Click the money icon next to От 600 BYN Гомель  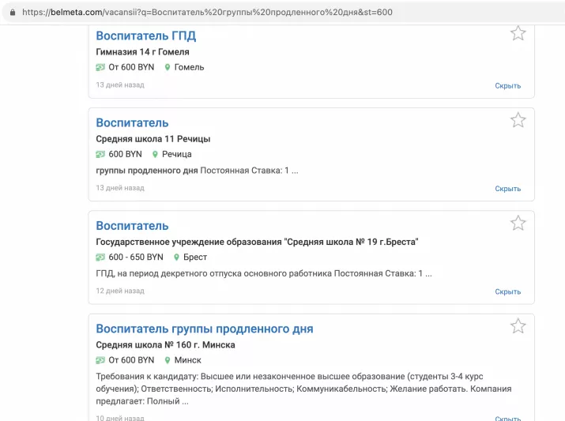coord(100,67)
